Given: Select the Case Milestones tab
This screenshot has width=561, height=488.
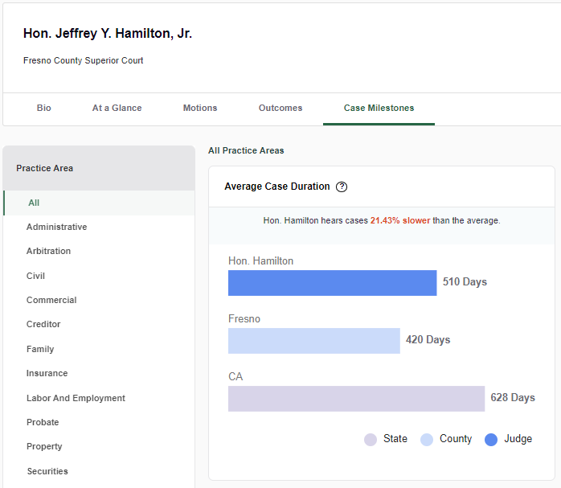Looking at the screenshot, I should tap(379, 108).
